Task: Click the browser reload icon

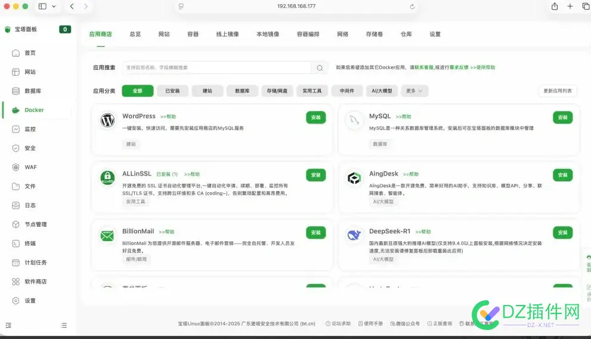Action: click(x=412, y=7)
